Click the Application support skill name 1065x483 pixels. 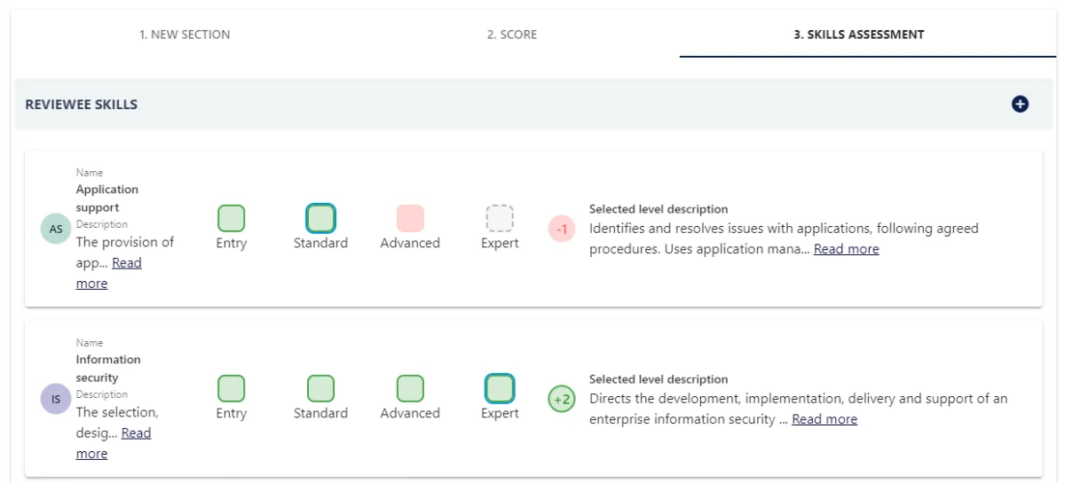[107, 199]
